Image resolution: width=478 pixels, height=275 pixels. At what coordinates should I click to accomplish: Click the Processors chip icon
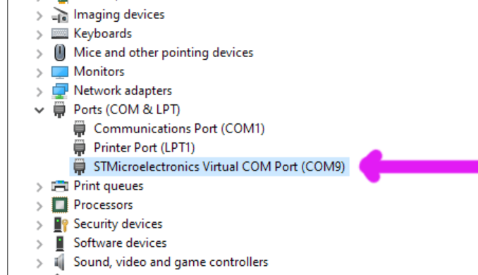coord(60,205)
